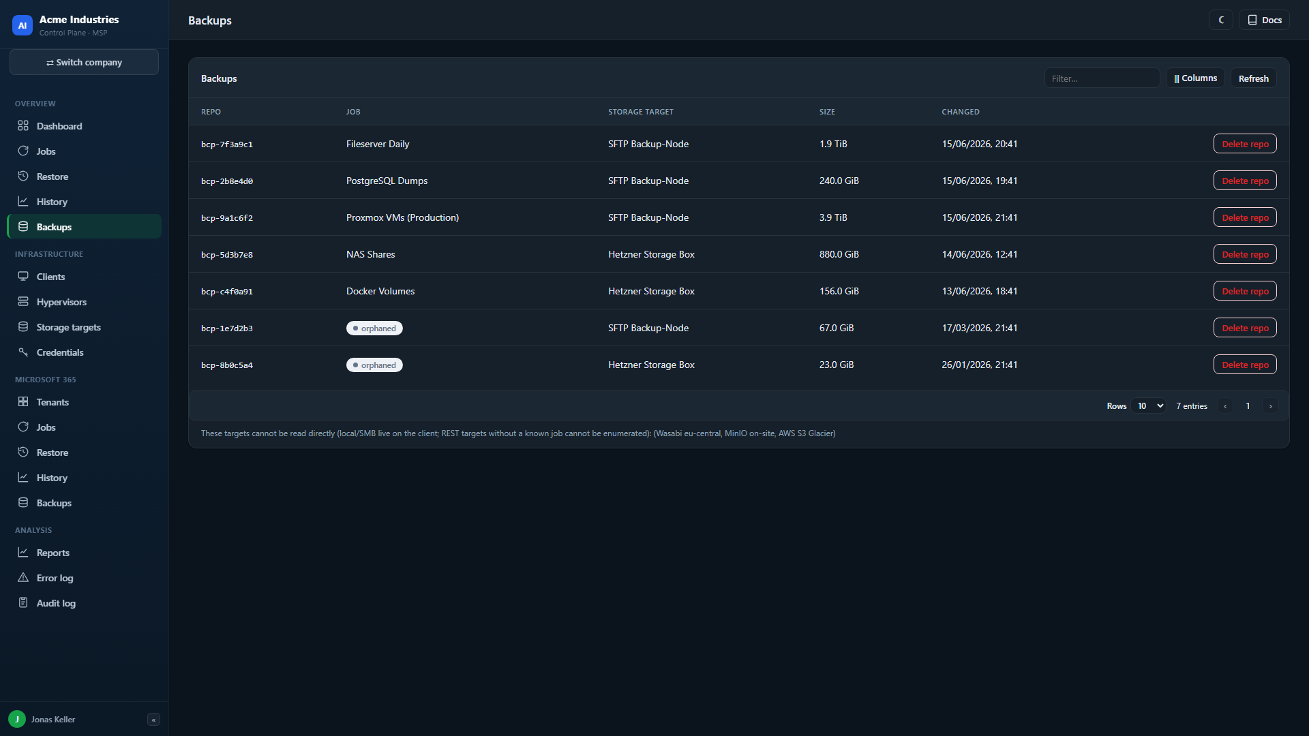Screen dimensions: 1309x736
Task: Sort by the REPO column header
Action: pyautogui.click(x=211, y=112)
